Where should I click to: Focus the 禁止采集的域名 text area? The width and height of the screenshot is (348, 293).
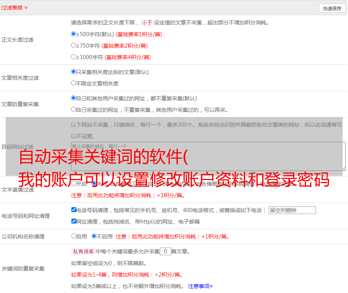208,156
